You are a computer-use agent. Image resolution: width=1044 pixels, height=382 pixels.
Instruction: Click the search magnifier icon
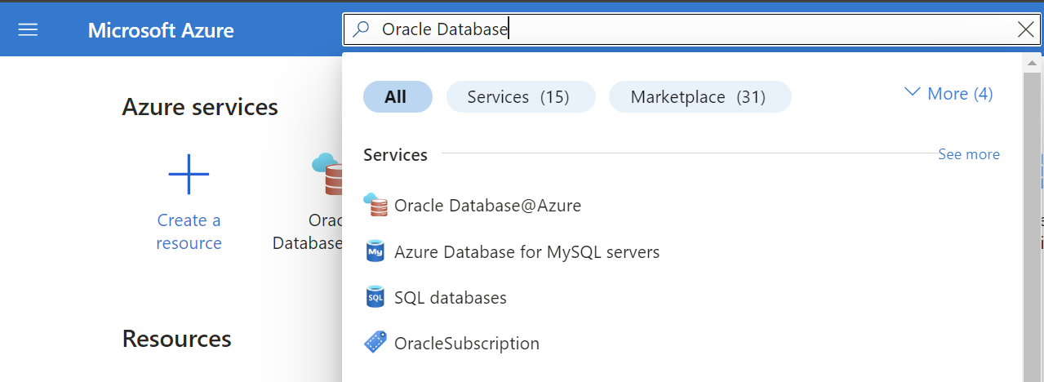pyautogui.click(x=361, y=30)
